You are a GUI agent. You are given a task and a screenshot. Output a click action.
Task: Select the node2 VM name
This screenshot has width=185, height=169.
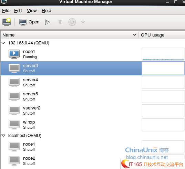(x=29, y=158)
